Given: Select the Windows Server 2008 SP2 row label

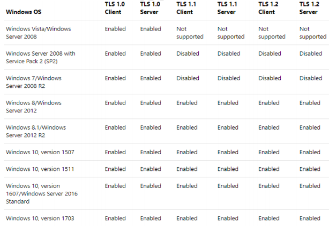Looking at the screenshot, I should 40,57.
